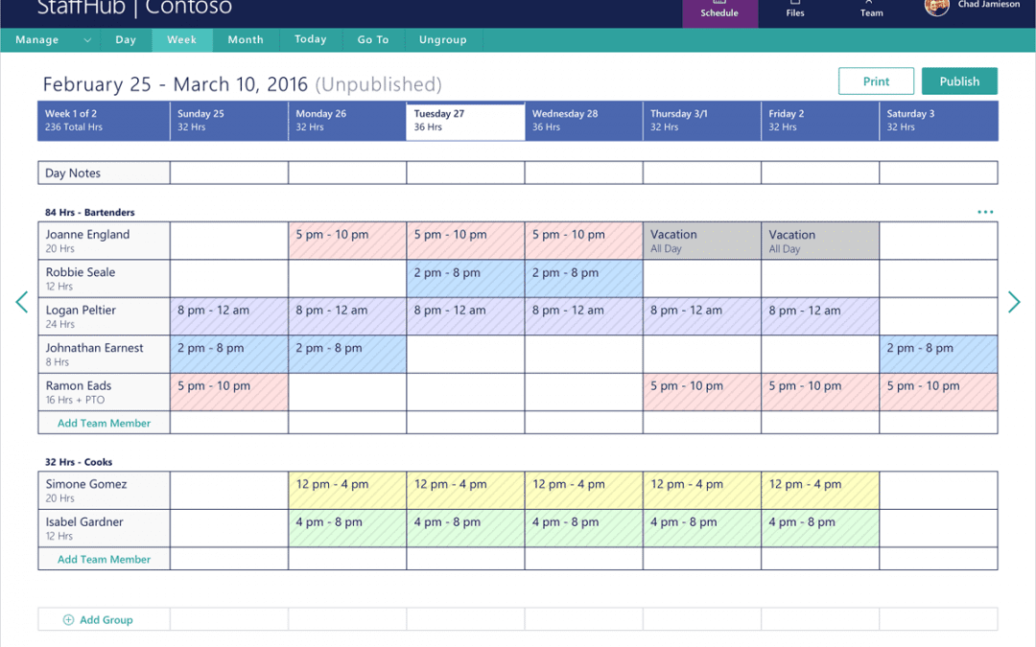Open the Bartenders group options via ellipsis
This screenshot has height=647, width=1036.
pyautogui.click(x=984, y=212)
